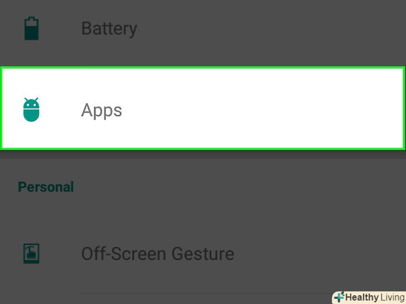Open the Battery settings label
Viewport: 406px width, 304px height.
click(x=109, y=29)
